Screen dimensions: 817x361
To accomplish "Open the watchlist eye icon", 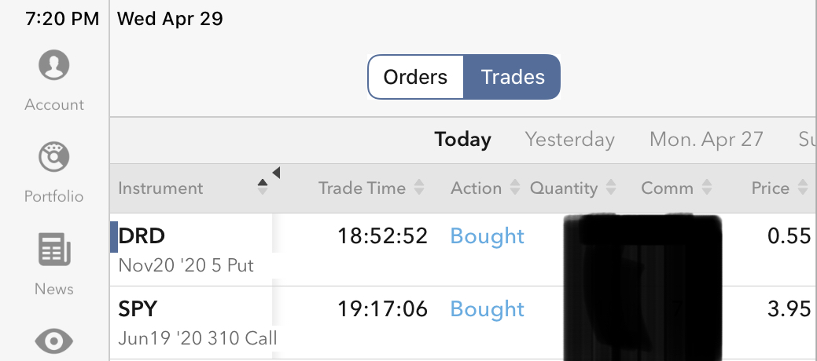I will 54,341.
